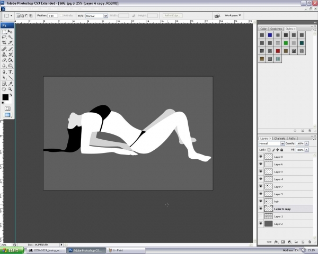Open the 1280x1024_laying taskbar item
318x254 pixels.
pos(46,250)
